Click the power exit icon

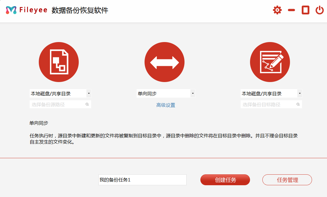(x=320, y=10)
